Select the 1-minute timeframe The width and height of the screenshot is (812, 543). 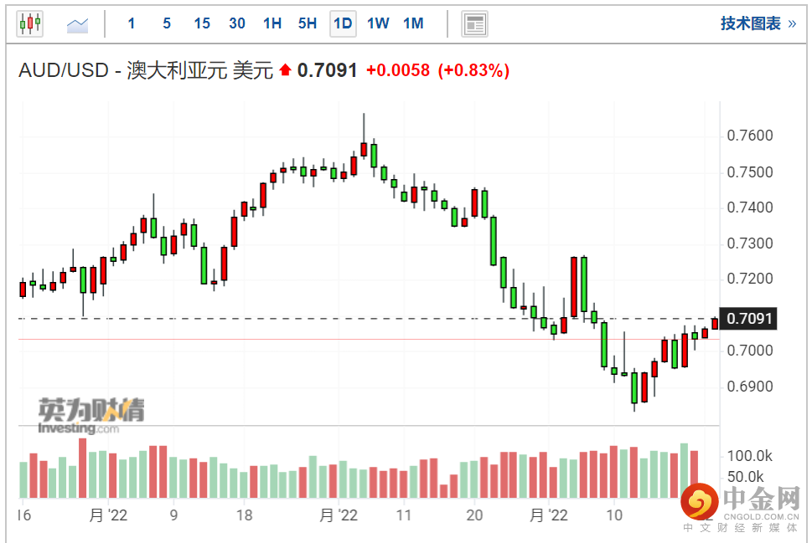click(x=132, y=23)
